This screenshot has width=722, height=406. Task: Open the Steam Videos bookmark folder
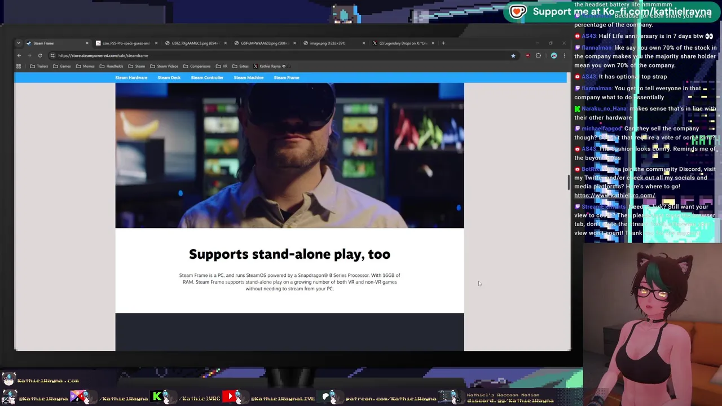[164, 66]
